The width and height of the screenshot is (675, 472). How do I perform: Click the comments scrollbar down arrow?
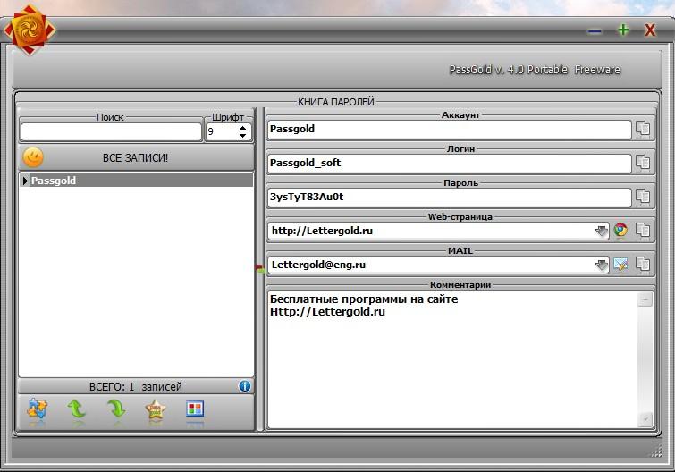[x=645, y=419]
